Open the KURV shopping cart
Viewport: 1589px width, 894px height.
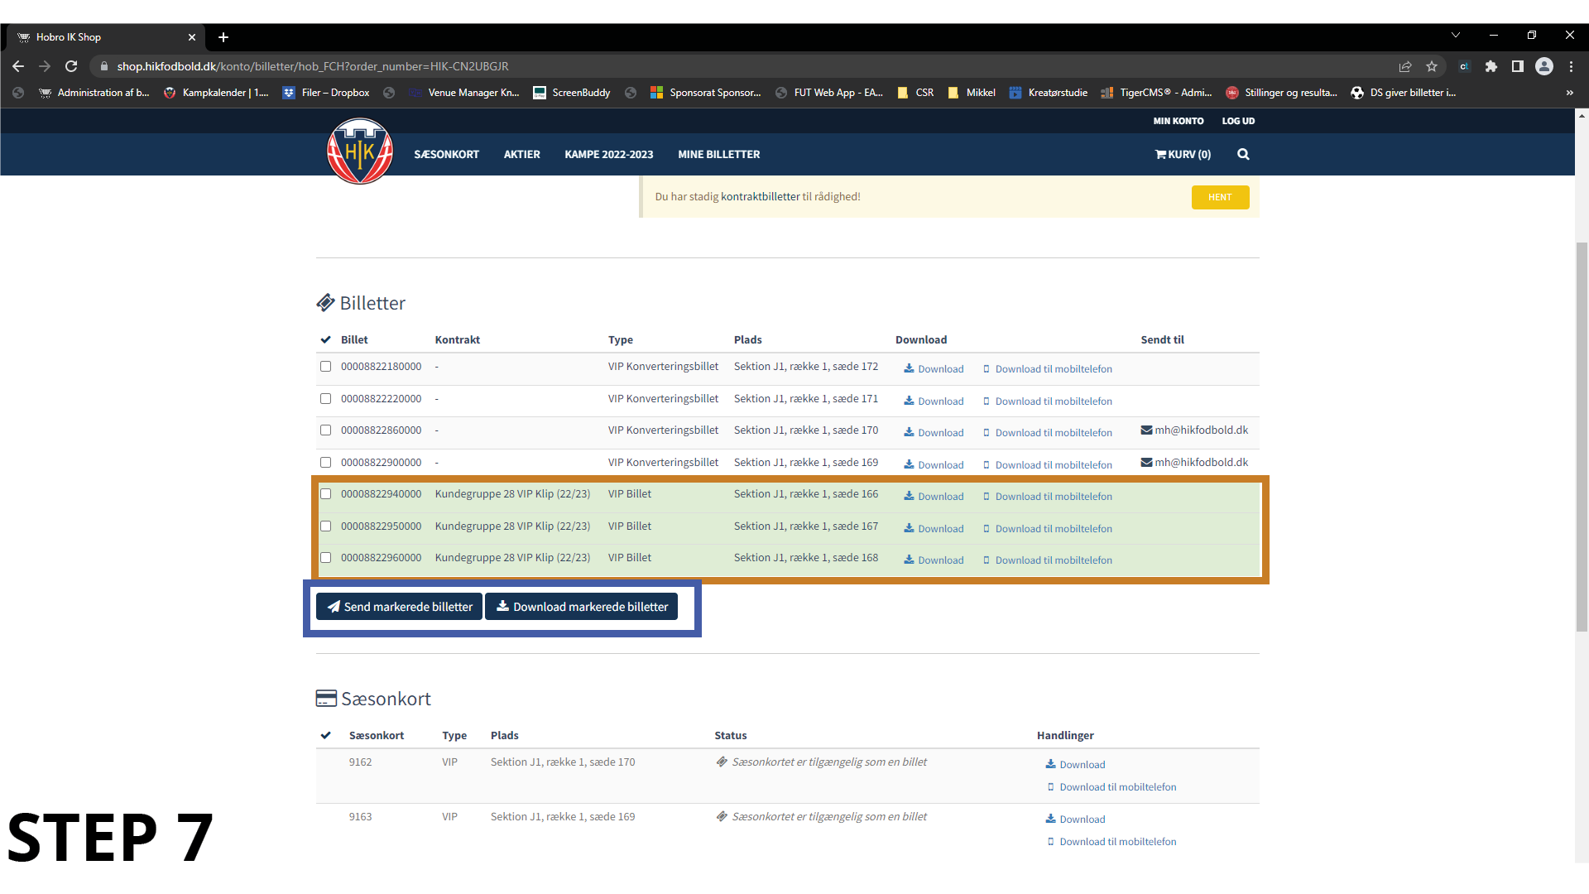tap(1183, 154)
